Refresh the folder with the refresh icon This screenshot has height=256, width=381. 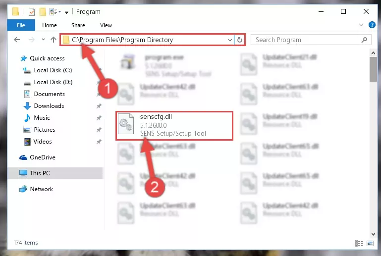coord(240,40)
